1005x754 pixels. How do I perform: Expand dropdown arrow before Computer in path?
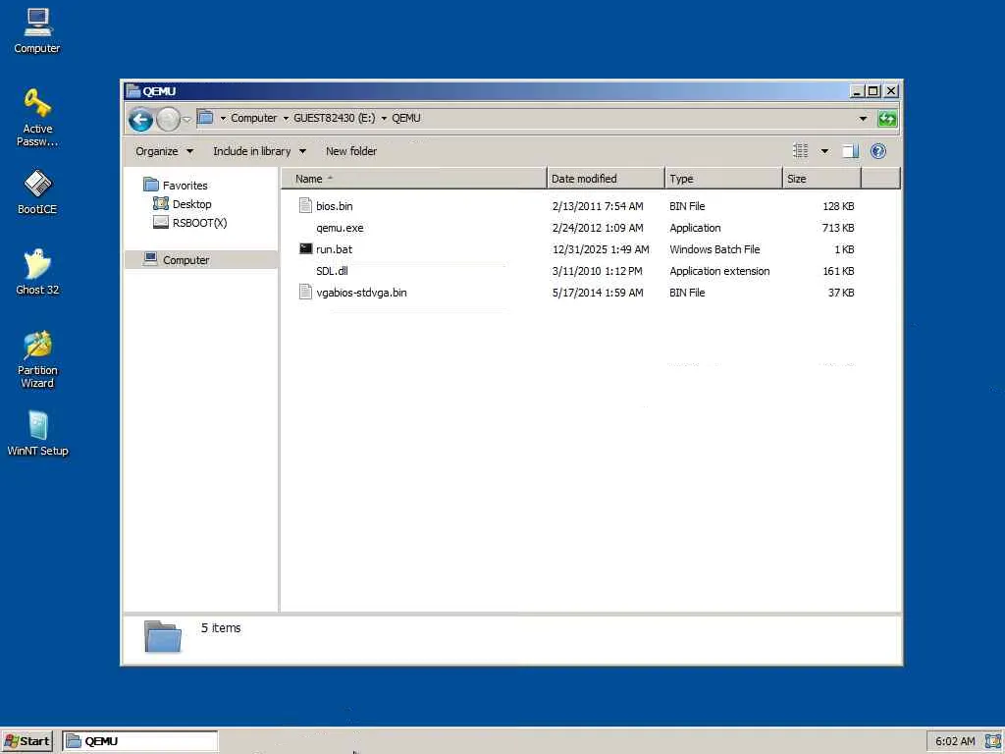pos(223,118)
